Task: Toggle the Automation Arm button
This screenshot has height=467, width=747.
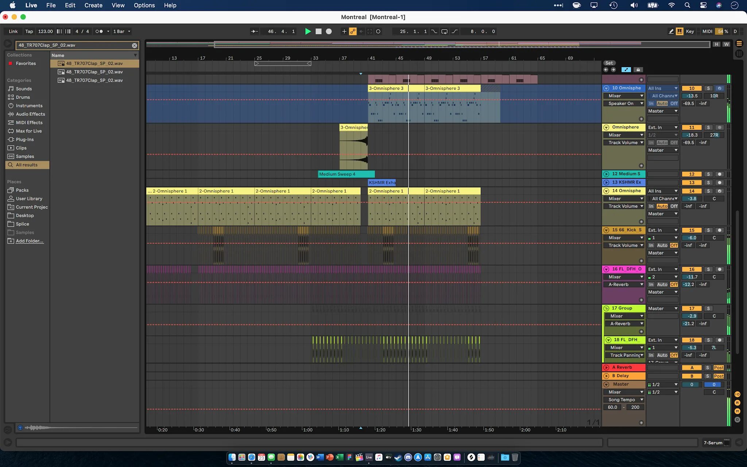Action: point(353,31)
